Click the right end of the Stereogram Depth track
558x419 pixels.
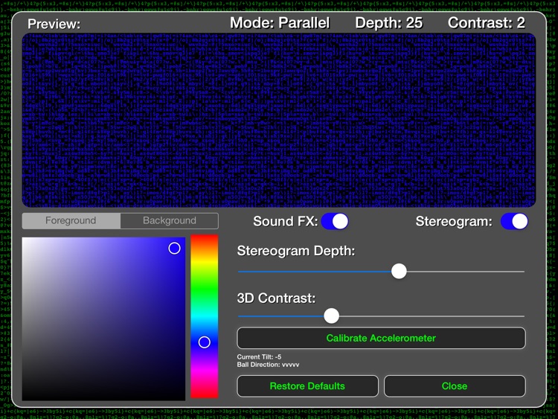pos(521,271)
